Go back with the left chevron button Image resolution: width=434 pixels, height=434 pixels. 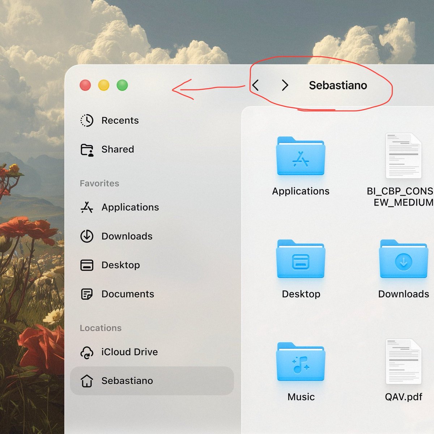[256, 85]
